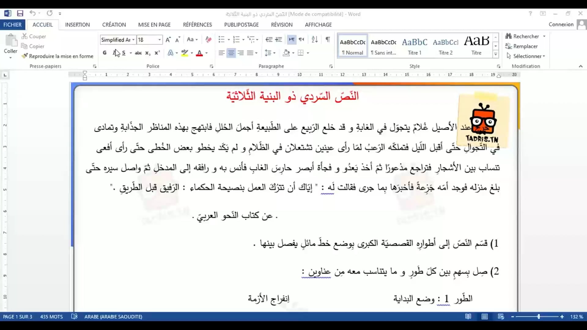This screenshot has height=330, width=587.
Task: Click the Save icon in quick access toolbar
Action: click(x=20, y=13)
